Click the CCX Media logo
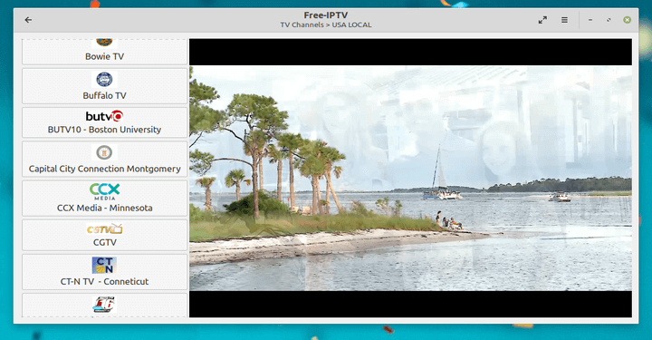The width and height of the screenshot is (652, 340). pos(104,191)
